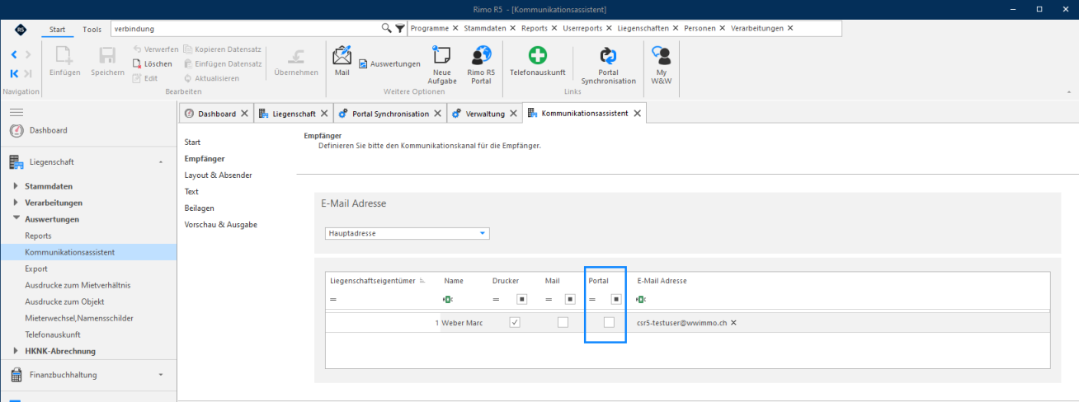Viewport: 1079px width, 402px height.
Task: Click the search field containing verbindung
Action: pos(244,29)
